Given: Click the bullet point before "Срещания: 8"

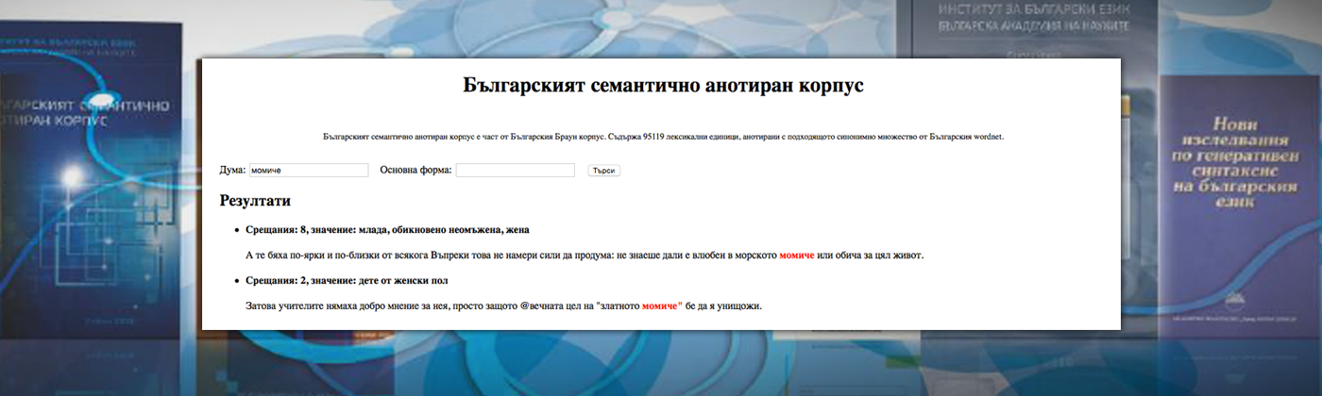Looking at the screenshot, I should point(235,230).
